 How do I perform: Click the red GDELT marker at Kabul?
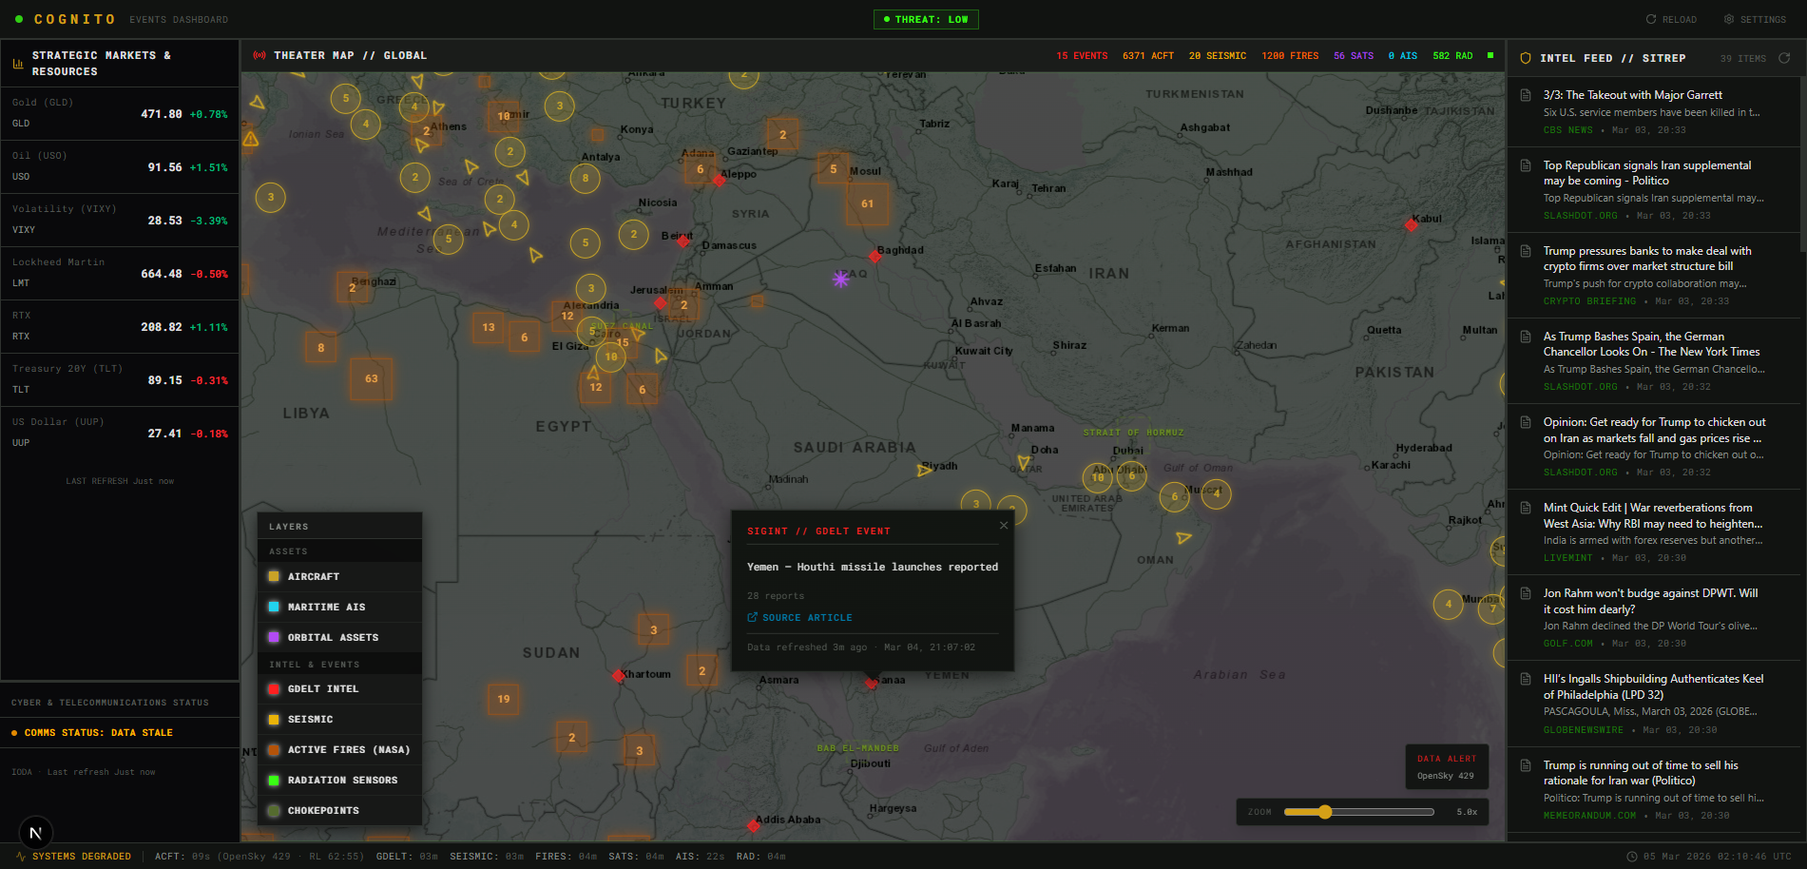click(x=1411, y=224)
